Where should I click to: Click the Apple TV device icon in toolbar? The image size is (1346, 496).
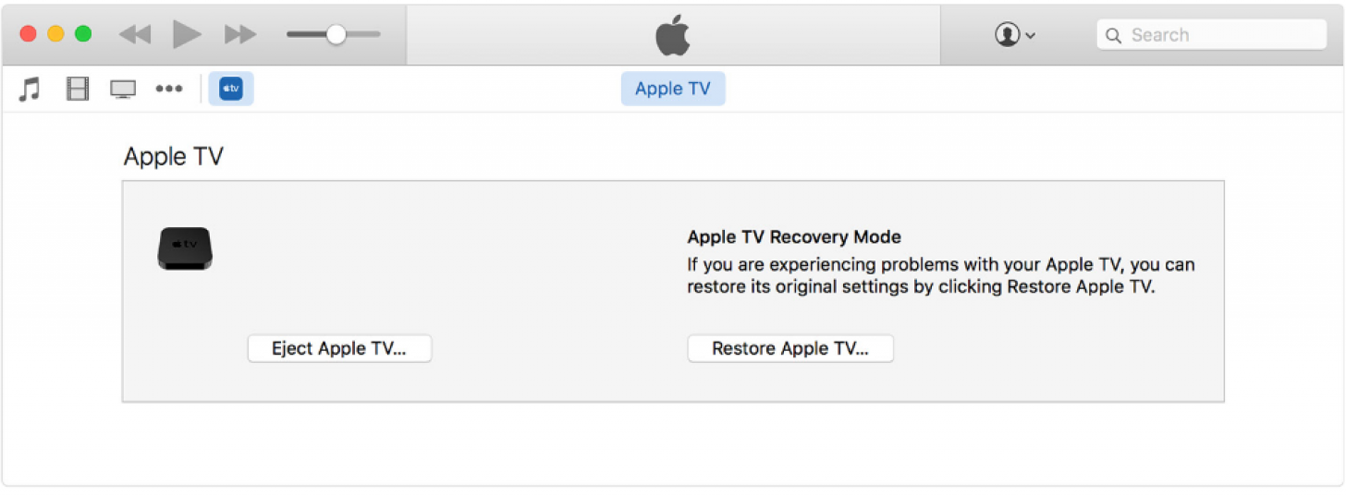pyautogui.click(x=231, y=89)
